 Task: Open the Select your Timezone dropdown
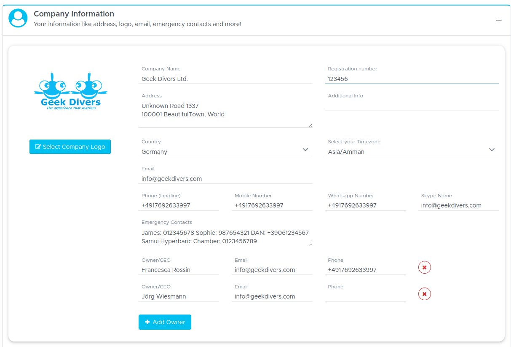tap(412, 152)
